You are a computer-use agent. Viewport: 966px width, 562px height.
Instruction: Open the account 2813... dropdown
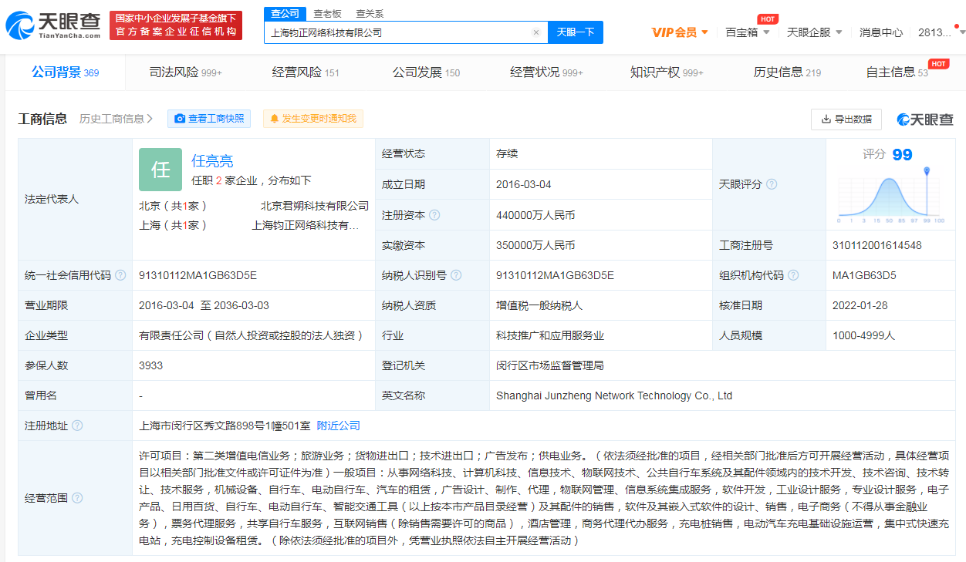point(941,32)
